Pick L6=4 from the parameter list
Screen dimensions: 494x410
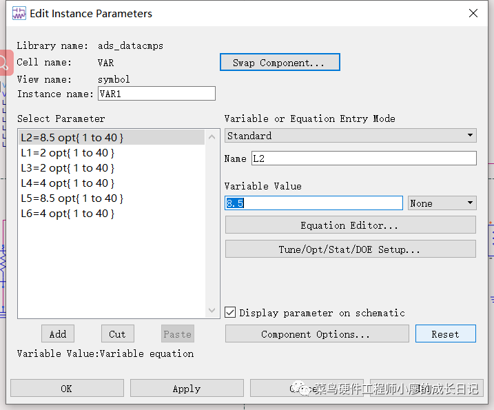(x=68, y=214)
